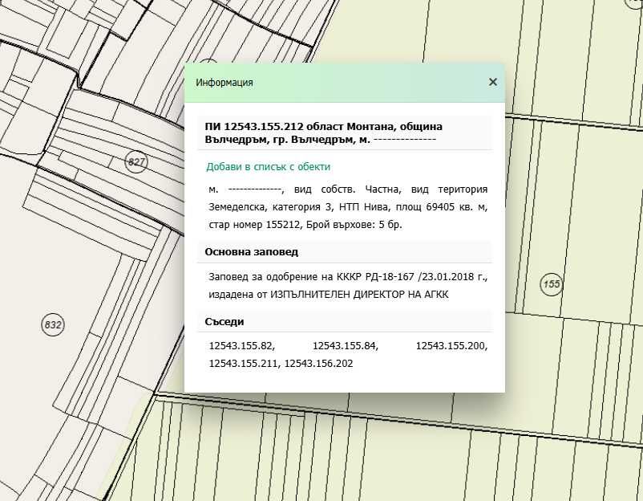Image resolution: width=643 pixels, height=501 pixels.
Task: Click the 'Информация' popup title
Action: pyautogui.click(x=224, y=83)
